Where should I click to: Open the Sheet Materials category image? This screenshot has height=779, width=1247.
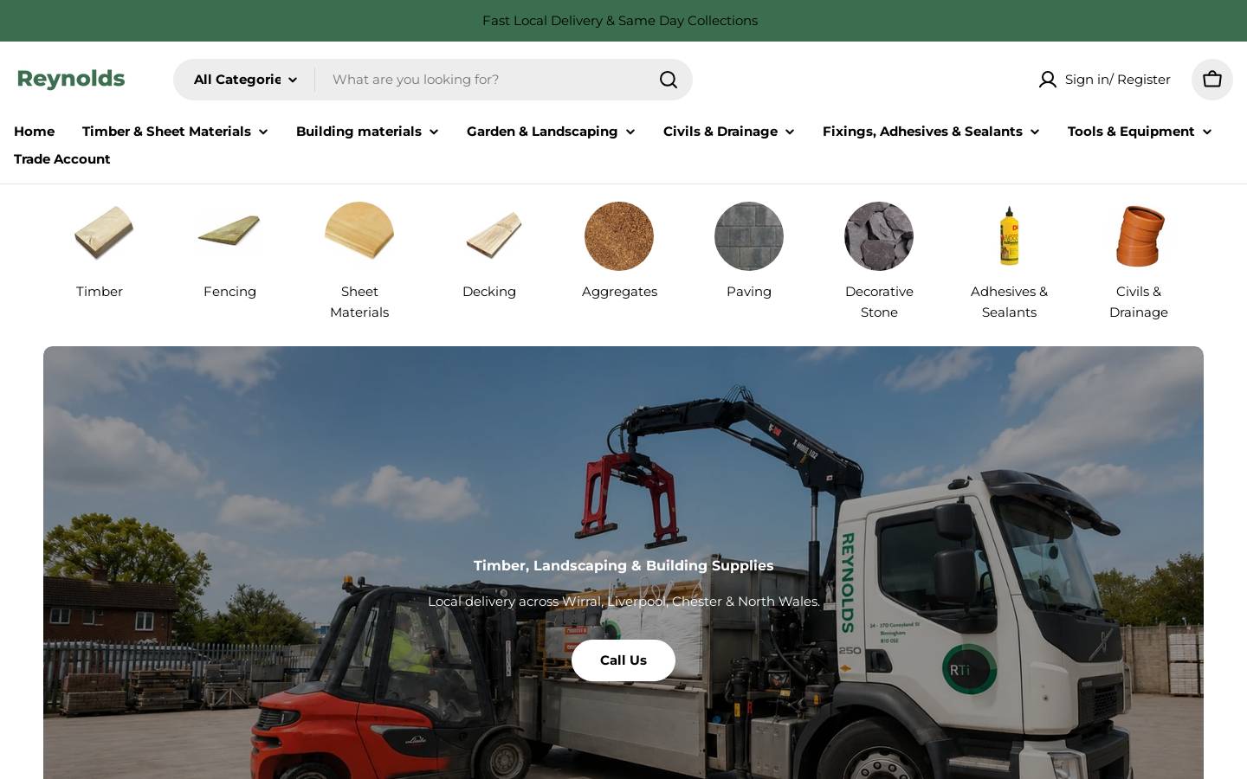click(359, 236)
